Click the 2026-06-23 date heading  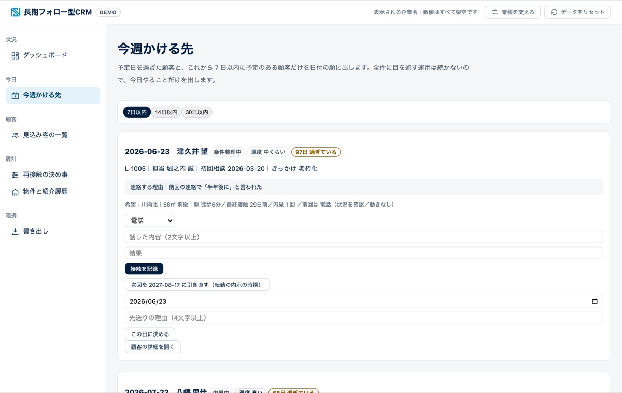tap(147, 152)
